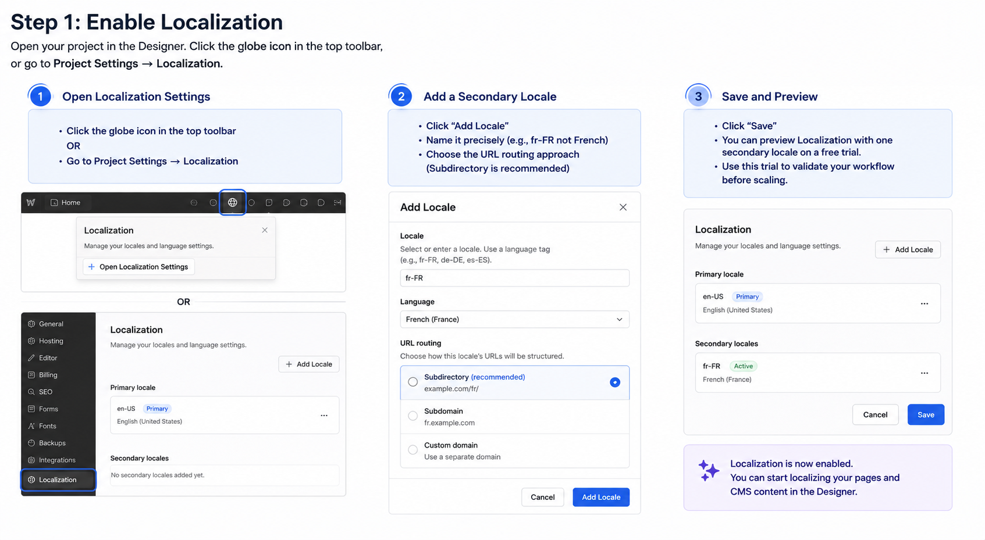The image size is (985, 540).
Task: Click the blue Add Locale button
Action: 601,497
